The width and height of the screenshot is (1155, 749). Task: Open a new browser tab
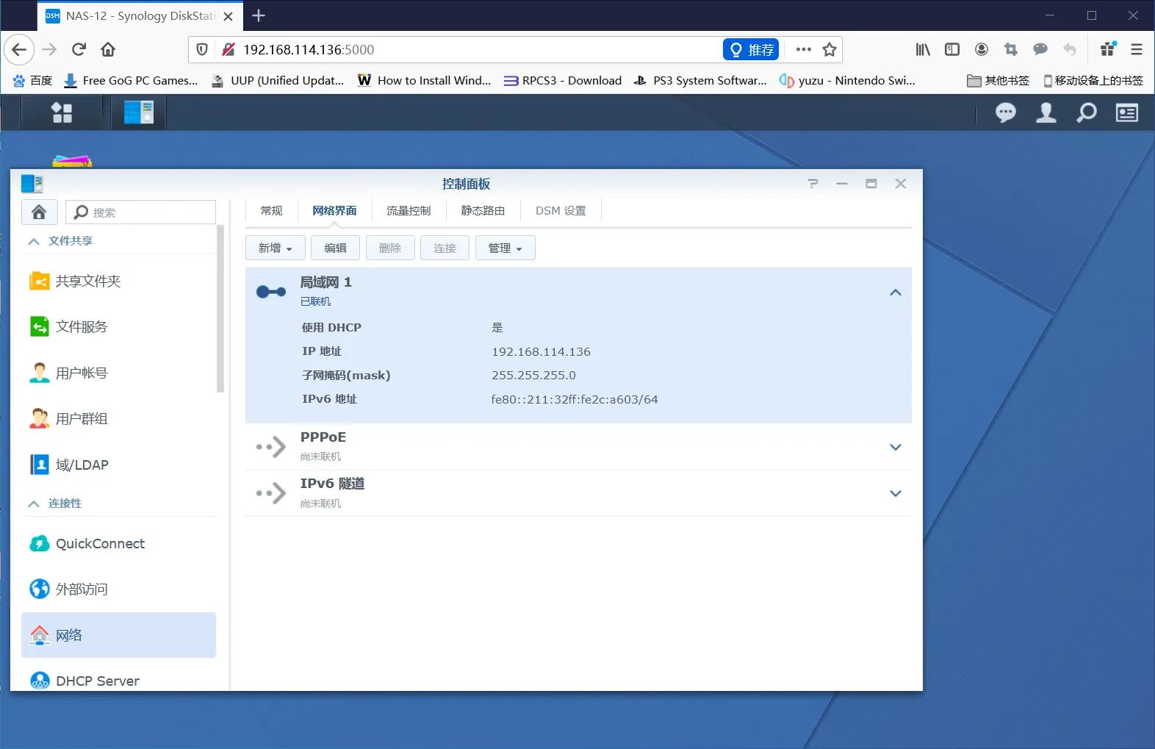259,15
